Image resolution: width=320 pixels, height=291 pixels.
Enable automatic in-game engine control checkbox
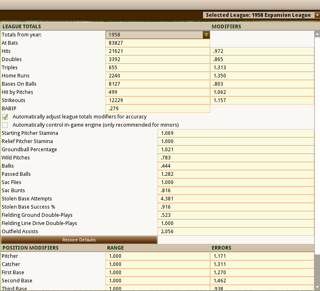click(5, 125)
